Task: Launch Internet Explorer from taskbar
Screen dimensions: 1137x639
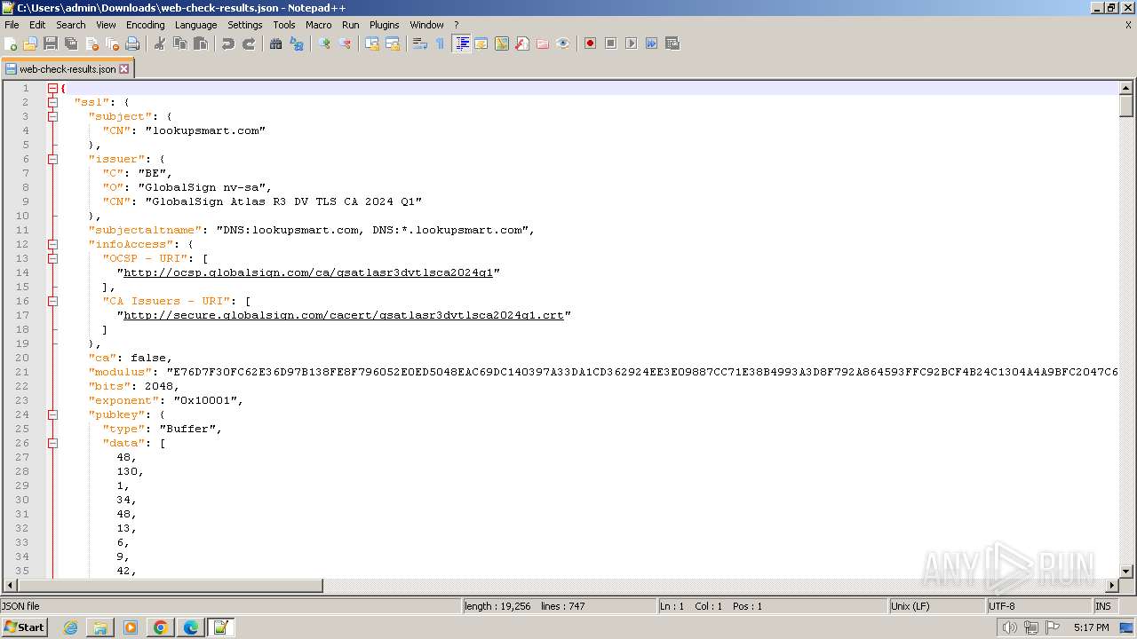Action: click(x=70, y=627)
